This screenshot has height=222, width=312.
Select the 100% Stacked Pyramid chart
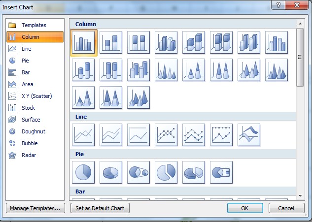click(111, 97)
